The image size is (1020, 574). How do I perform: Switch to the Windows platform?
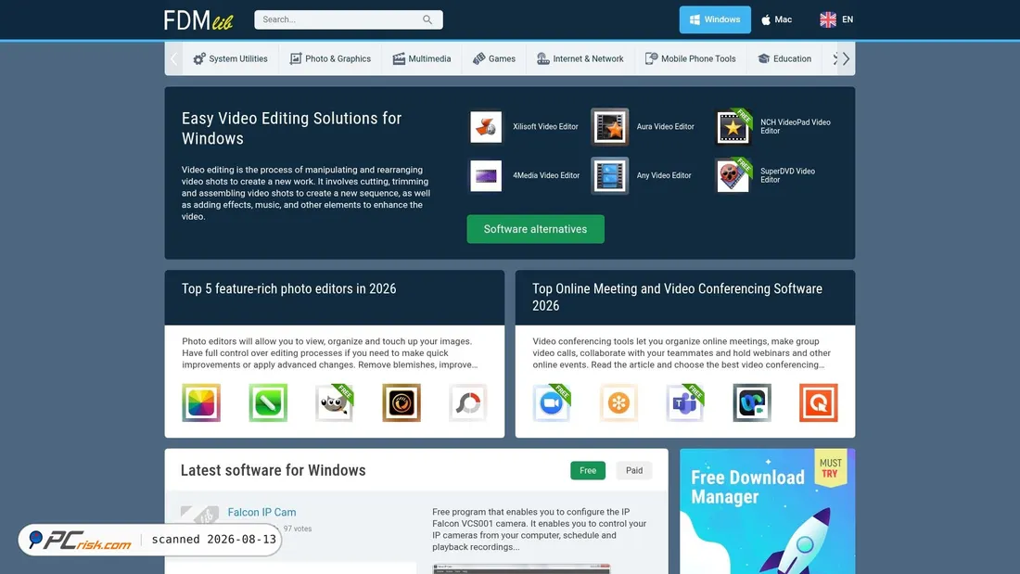[715, 19]
